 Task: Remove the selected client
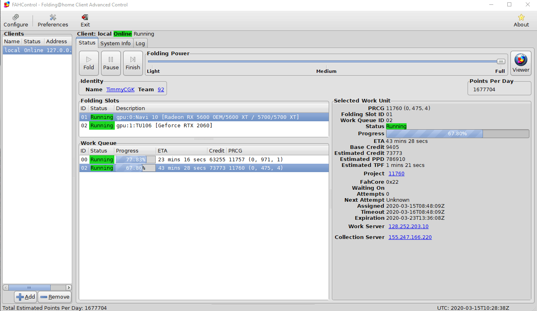[55, 297]
